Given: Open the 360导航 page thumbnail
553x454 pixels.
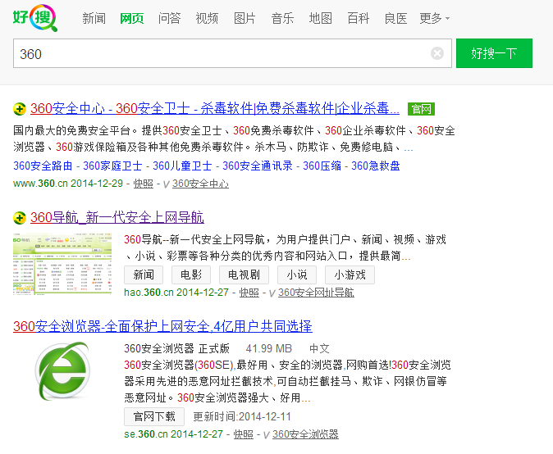Looking at the screenshot, I should click(62, 264).
